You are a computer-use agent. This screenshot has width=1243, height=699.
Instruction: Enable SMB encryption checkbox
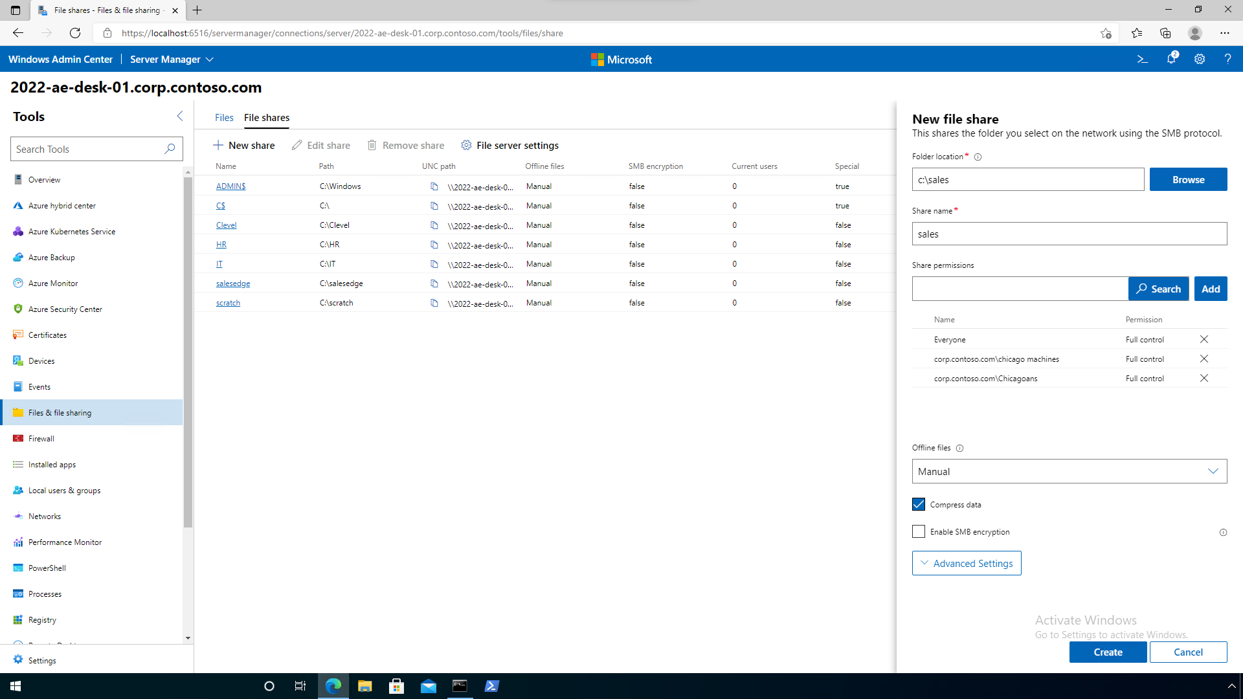pyautogui.click(x=919, y=531)
